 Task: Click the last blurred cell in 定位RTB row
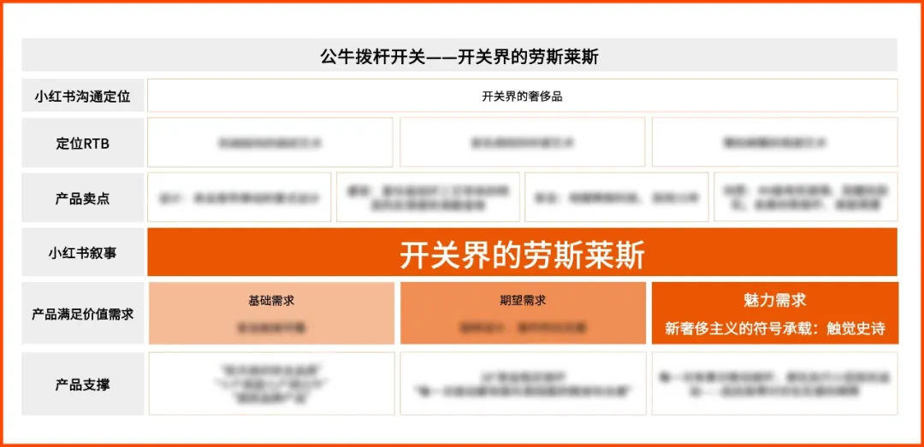(774, 143)
